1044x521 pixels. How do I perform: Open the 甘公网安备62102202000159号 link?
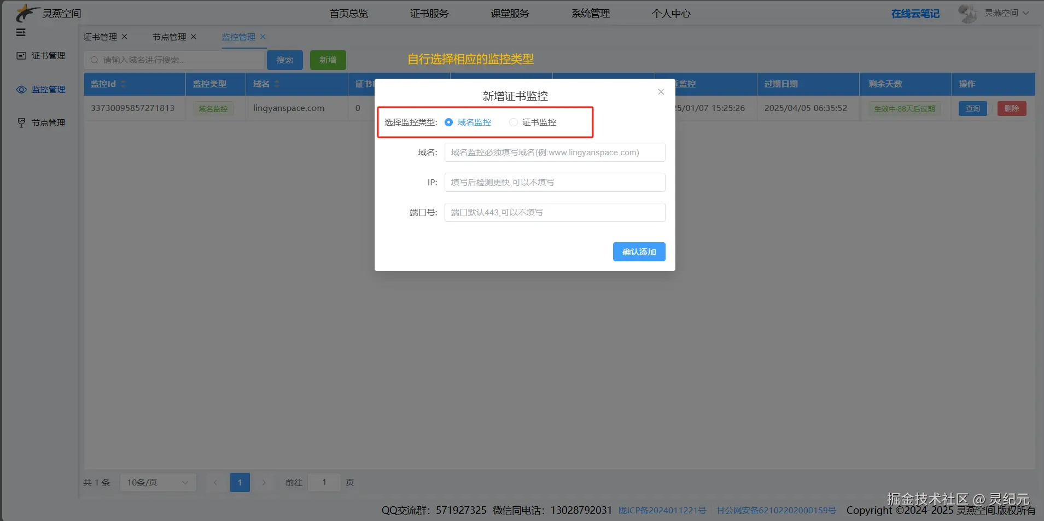pos(777,511)
